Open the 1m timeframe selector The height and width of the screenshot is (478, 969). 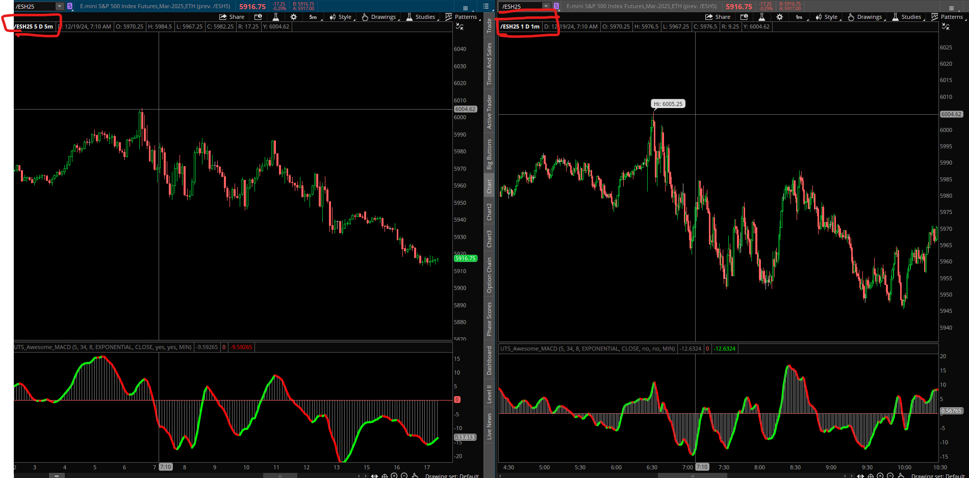tap(801, 17)
